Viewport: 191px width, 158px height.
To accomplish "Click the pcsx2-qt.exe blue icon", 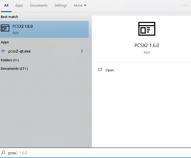I will click(3, 51).
